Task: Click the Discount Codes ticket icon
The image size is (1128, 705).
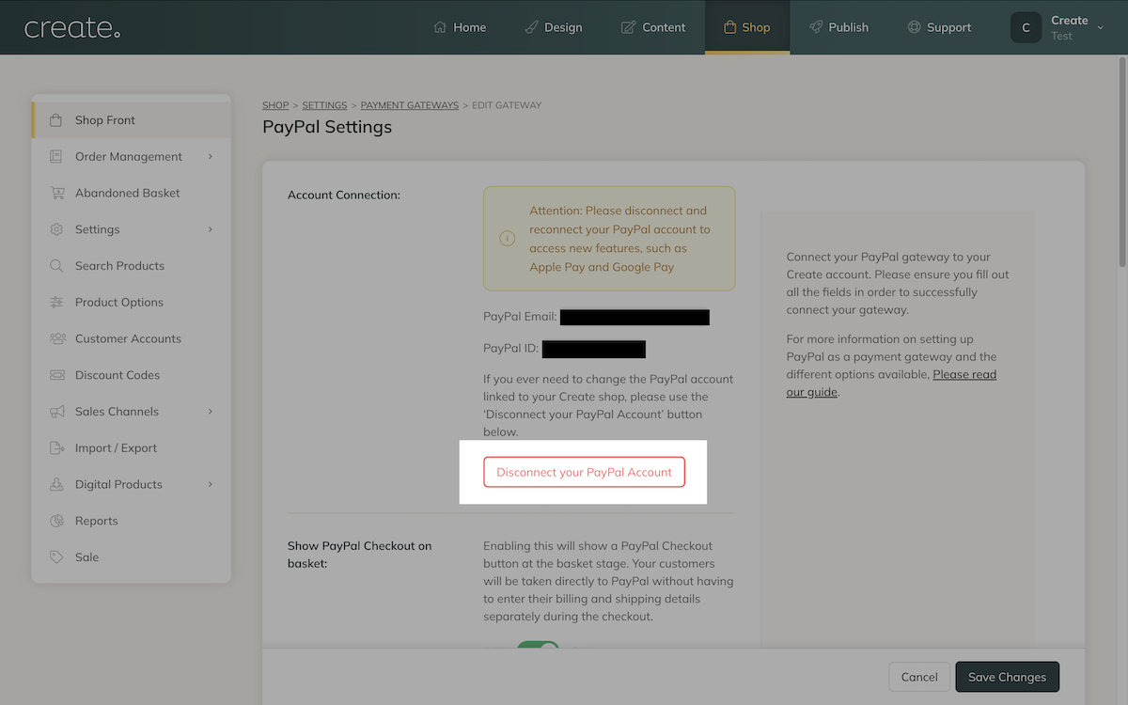Action: point(56,375)
